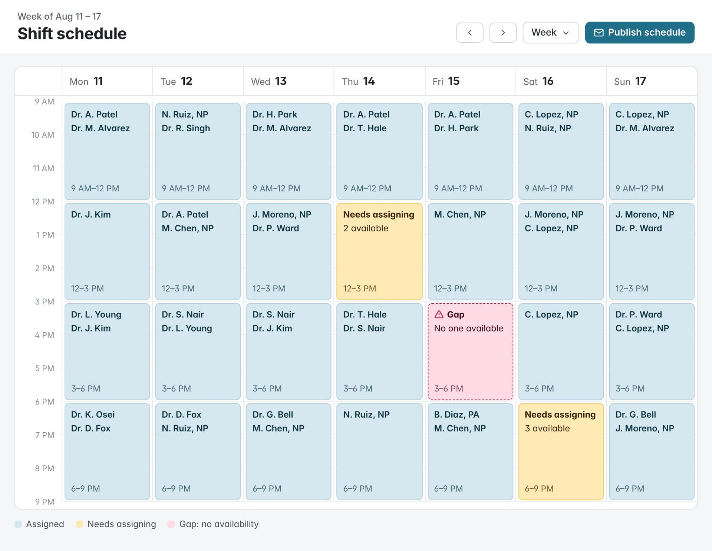Open Saturday 3–6 PM shift with C. Lopez
This screenshot has height=551, width=712.
click(561, 352)
